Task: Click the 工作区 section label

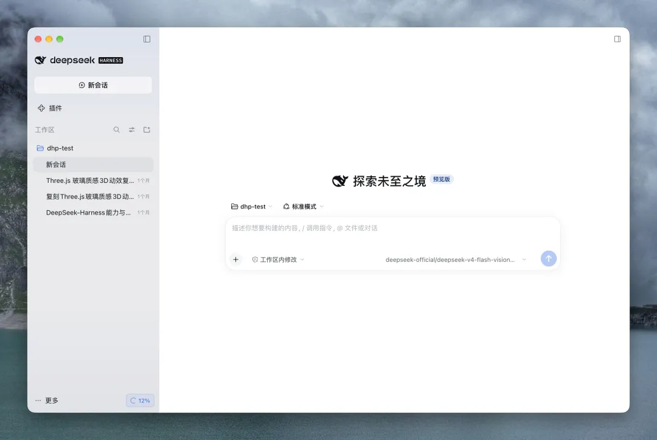Action: [x=45, y=130]
